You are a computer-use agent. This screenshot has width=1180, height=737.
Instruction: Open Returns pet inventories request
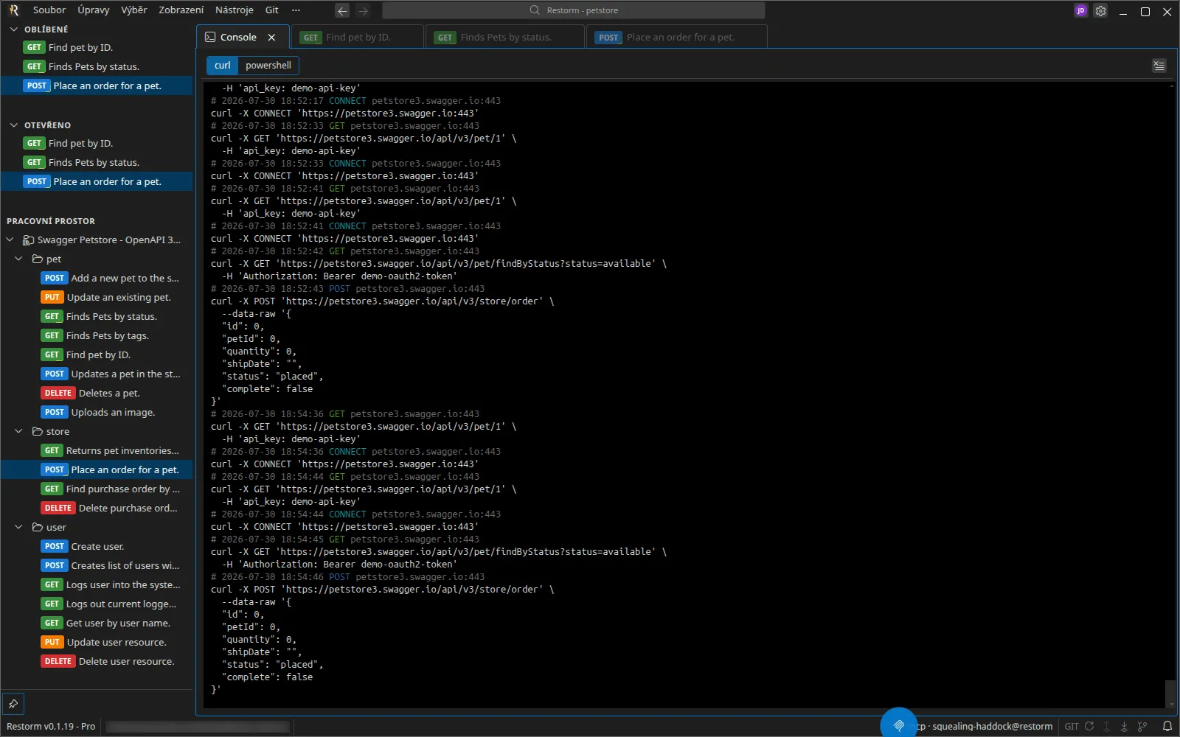pos(97,451)
